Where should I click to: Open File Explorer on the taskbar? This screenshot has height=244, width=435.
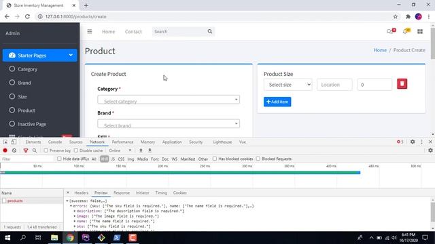coord(54,238)
